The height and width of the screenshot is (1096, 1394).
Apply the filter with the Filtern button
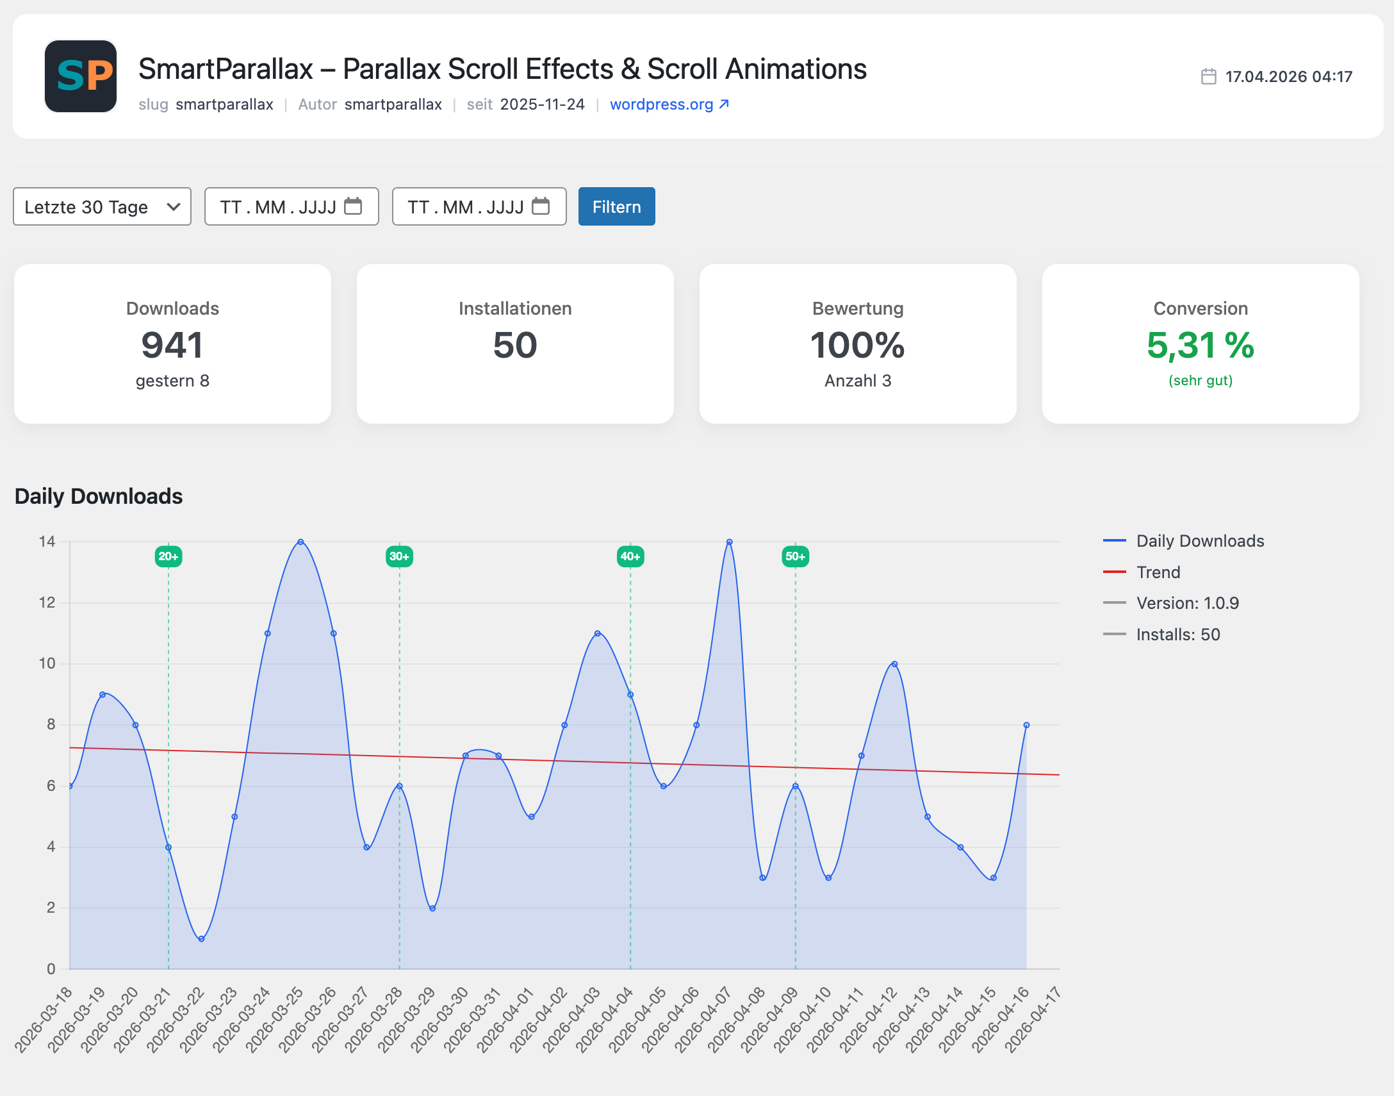coord(617,206)
